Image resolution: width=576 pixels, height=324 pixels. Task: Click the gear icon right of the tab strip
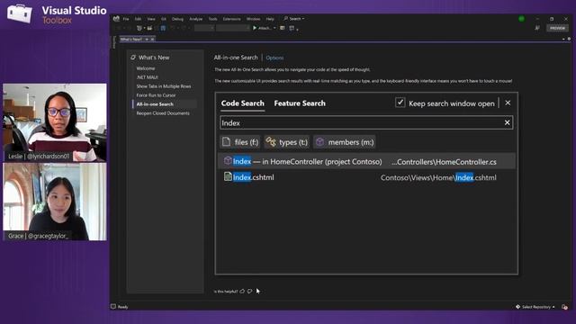[x=569, y=39]
